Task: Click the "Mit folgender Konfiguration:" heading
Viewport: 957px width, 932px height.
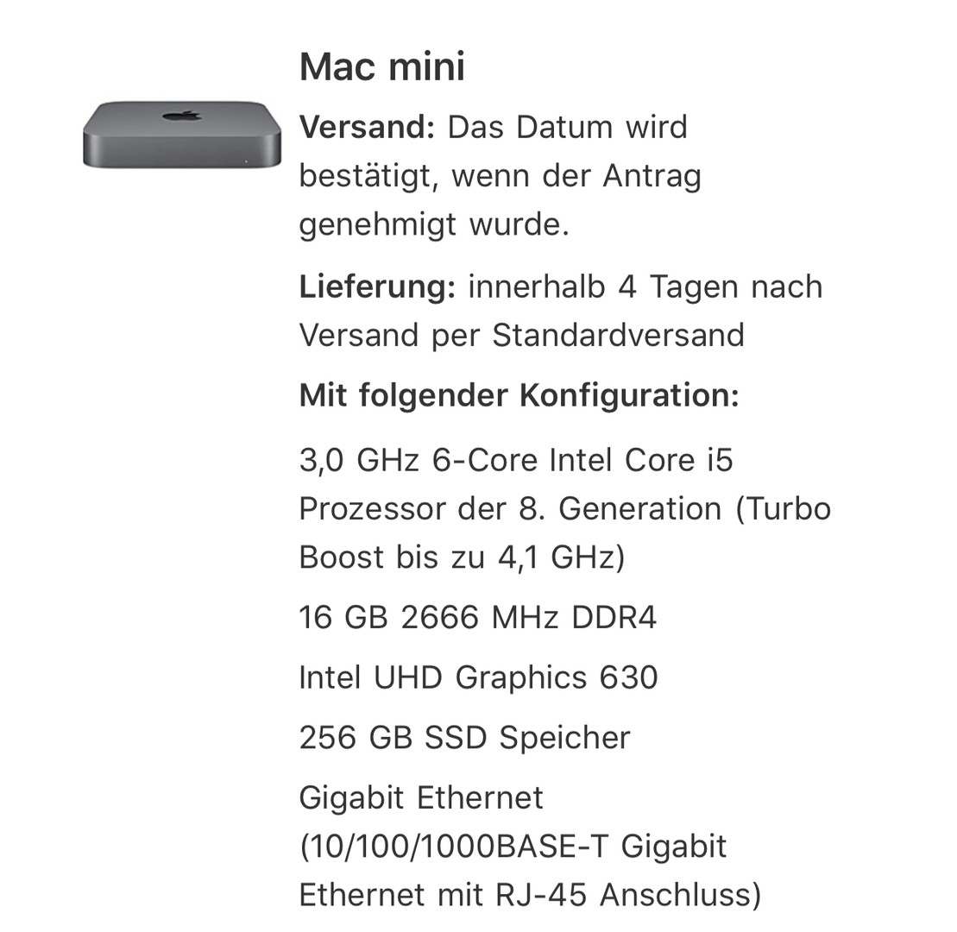Action: point(519,395)
